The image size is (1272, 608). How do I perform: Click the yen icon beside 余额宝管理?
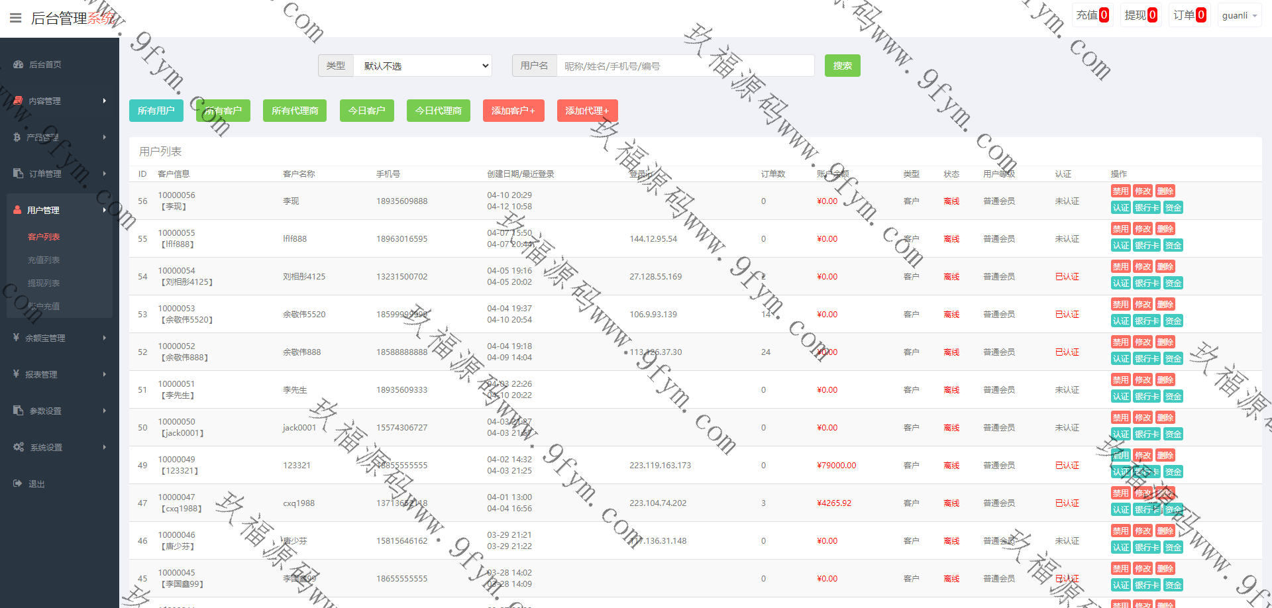(16, 338)
